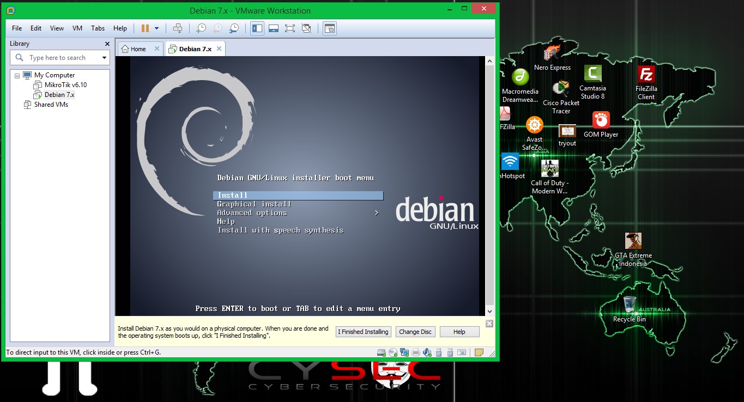The height and width of the screenshot is (402, 744).
Task: Toggle Unity mode
Action: point(306,28)
